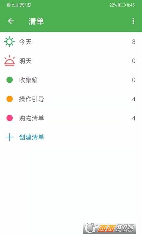Tap the battery indicator in status bar
The image size is (142, 237).
[122, 5]
